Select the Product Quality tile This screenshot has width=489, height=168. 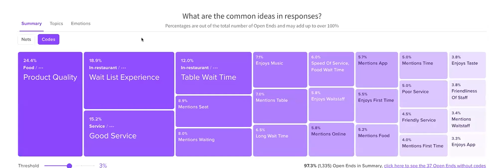50,104
